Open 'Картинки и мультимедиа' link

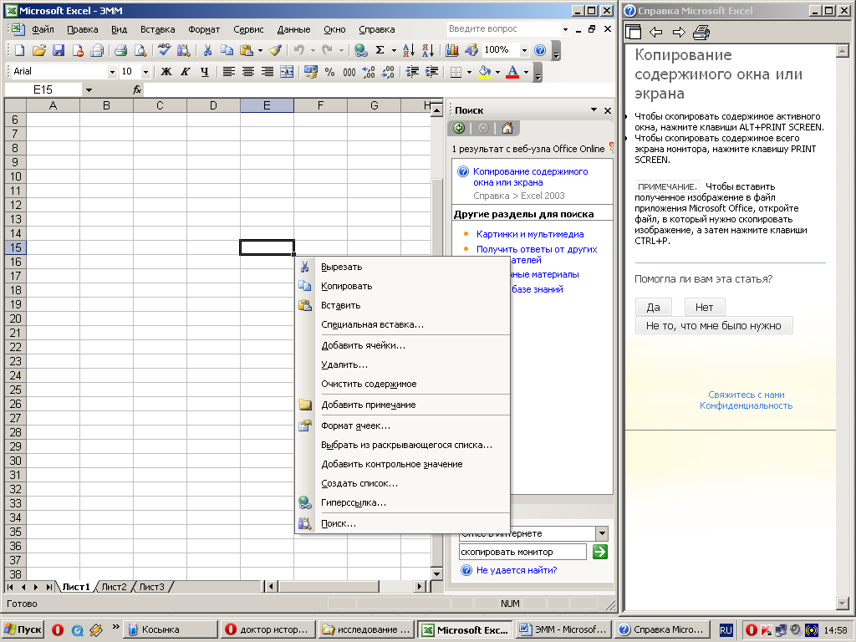tap(529, 234)
